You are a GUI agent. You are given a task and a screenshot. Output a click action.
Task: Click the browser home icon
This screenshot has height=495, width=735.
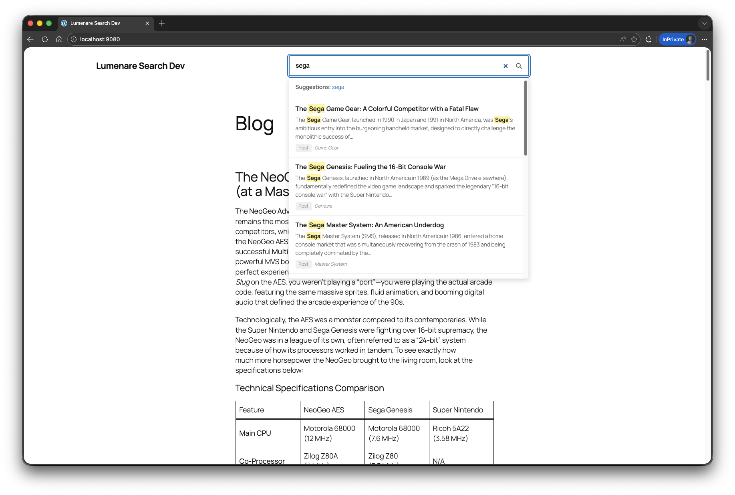tap(59, 39)
